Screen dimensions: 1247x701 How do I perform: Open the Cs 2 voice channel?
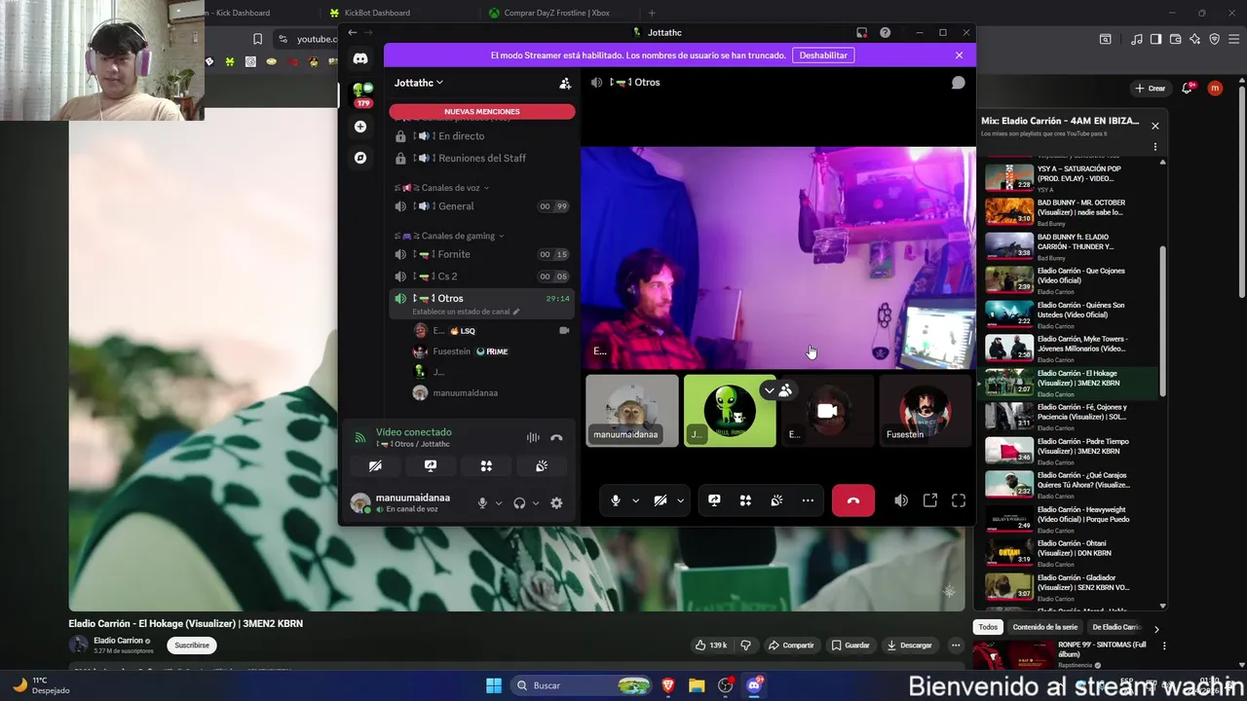[x=482, y=277]
